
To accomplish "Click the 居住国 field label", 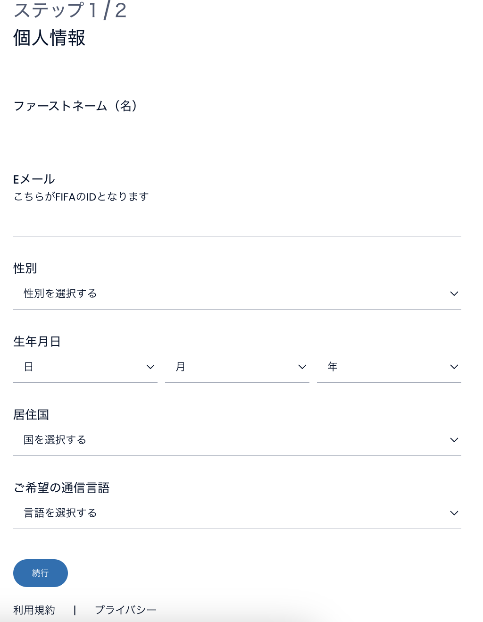I will (31, 415).
